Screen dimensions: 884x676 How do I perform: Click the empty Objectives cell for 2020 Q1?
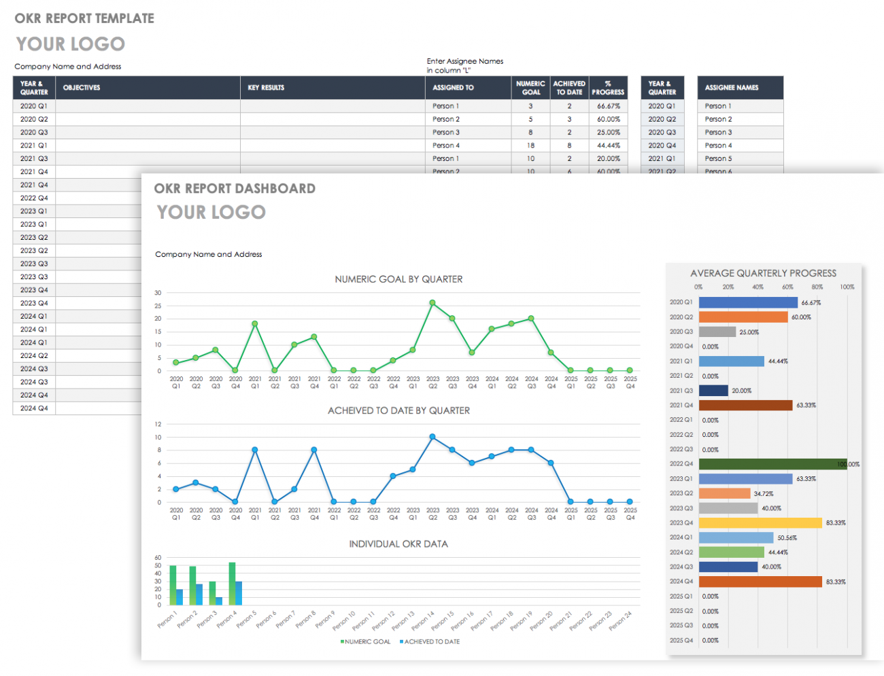148,106
